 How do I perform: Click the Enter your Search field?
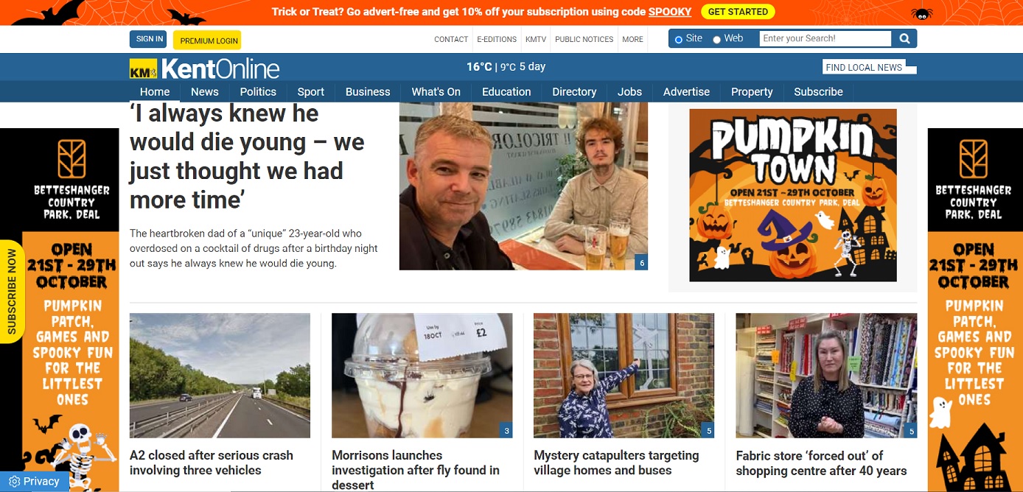pyautogui.click(x=825, y=38)
